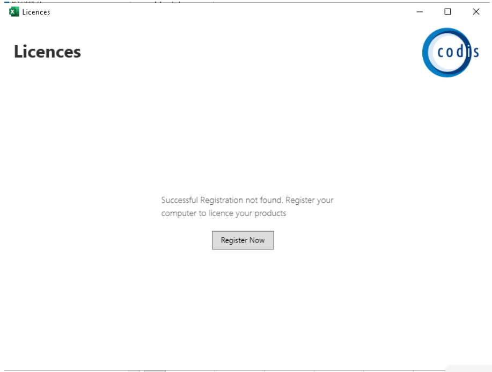The image size is (492, 372).
Task: Click the Register Now button
Action: 243,240
